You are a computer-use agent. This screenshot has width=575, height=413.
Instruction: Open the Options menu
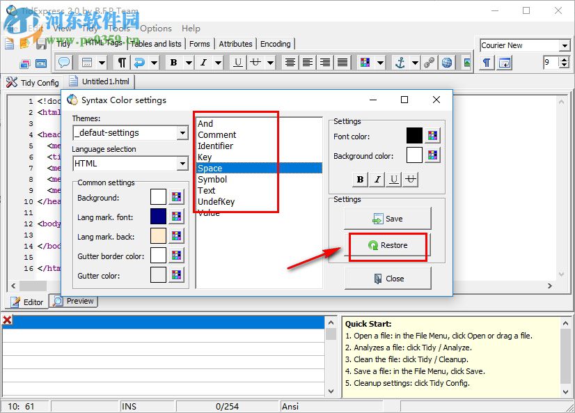coord(155,29)
